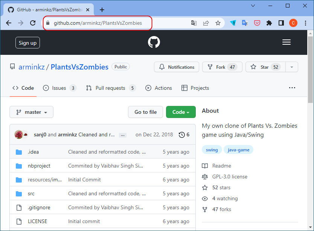Open the PlantsVsZombies repository name link
The image size is (314, 231).
click(79, 67)
